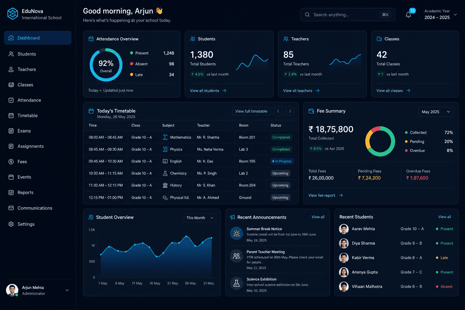Click the Overdue red legend dot
This screenshot has height=310, width=465.
[x=406, y=150]
